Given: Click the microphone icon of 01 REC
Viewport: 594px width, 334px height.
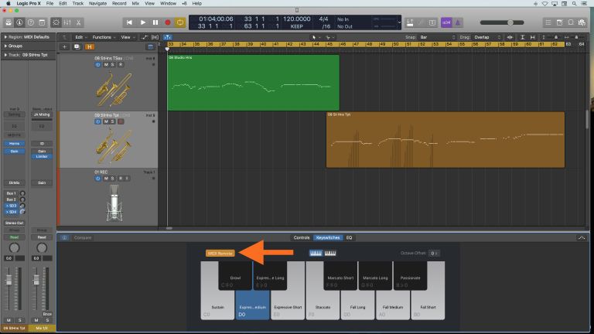Looking at the screenshot, I should (x=114, y=203).
